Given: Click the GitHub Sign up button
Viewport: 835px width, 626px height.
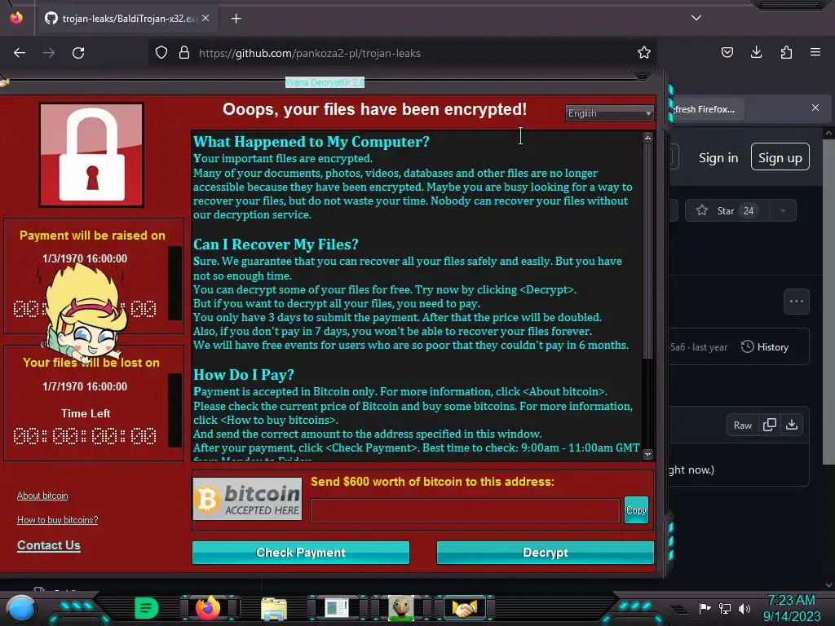Looking at the screenshot, I should [x=780, y=157].
